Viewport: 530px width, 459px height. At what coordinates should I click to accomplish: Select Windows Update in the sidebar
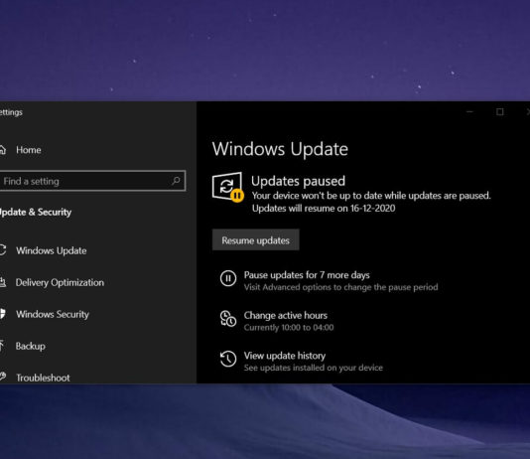(51, 250)
